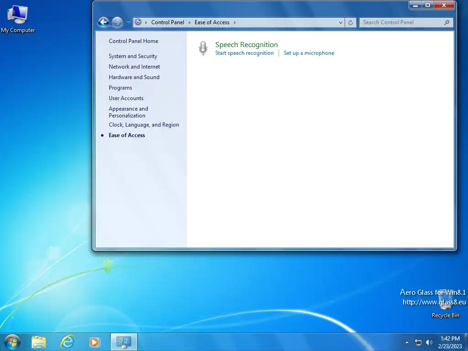Click Start speech recognition link
Screen dimensions: 468x351
click(x=245, y=53)
